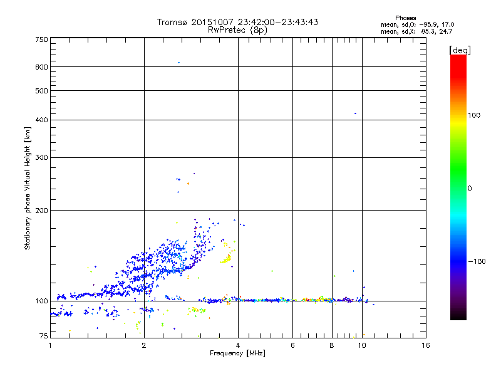Click the '6' x-axis tick label
Viewport: 501px width, 376px height.
[x=292, y=345]
